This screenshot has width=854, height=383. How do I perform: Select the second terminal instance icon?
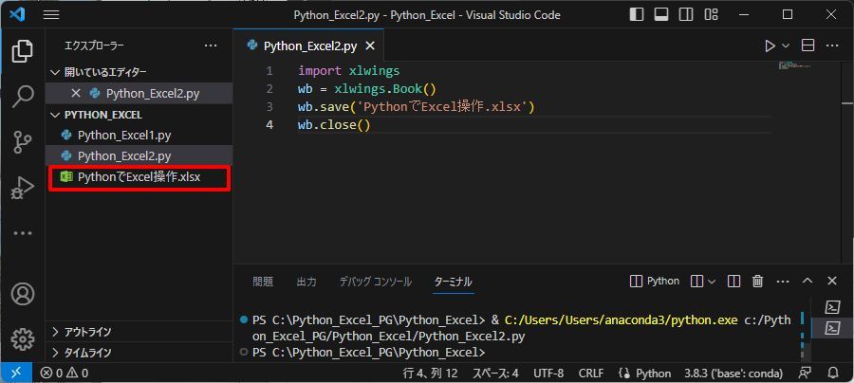click(832, 328)
